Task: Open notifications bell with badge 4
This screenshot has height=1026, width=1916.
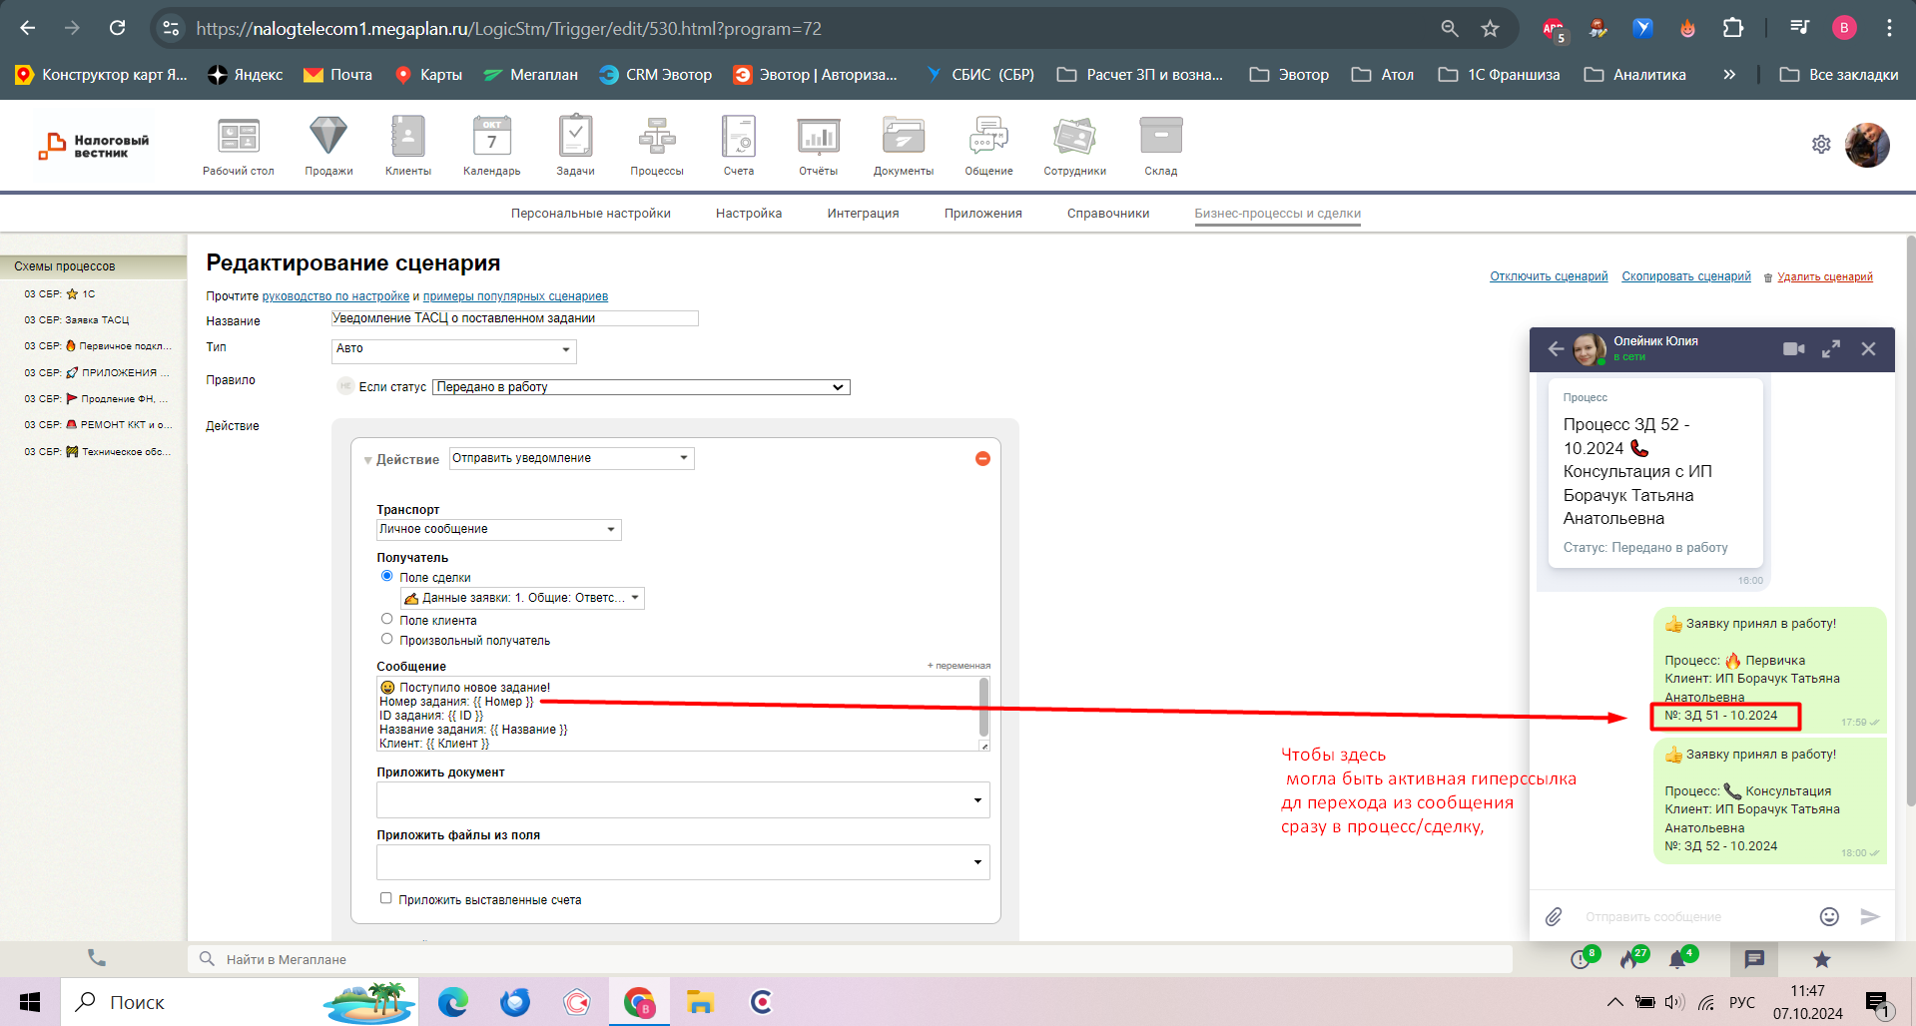Action: [x=1678, y=959]
